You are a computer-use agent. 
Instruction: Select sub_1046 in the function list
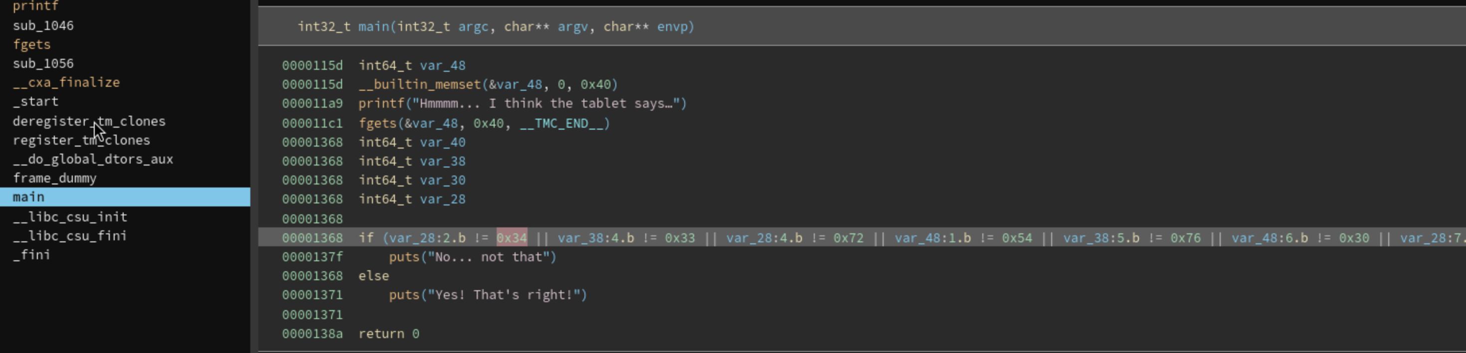(43, 25)
